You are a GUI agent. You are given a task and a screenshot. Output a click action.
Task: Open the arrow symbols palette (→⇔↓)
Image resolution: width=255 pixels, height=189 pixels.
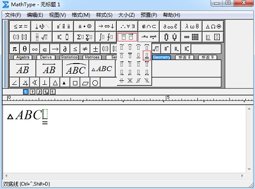point(106,26)
